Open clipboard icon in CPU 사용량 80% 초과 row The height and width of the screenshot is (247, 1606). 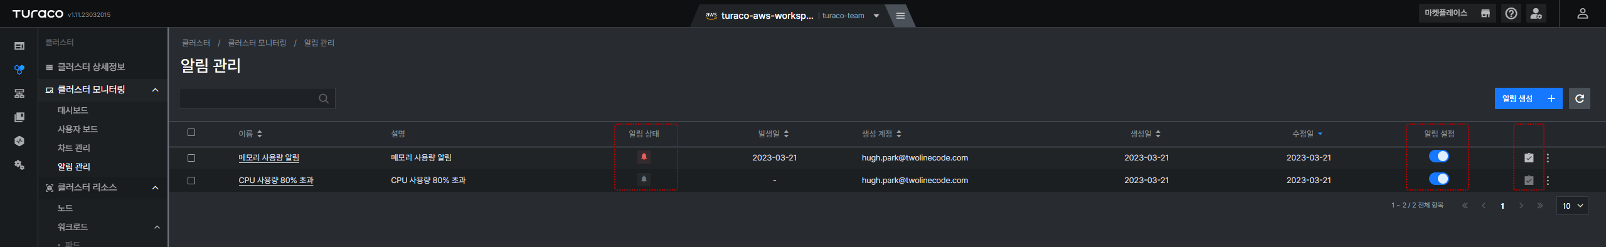(x=1529, y=181)
